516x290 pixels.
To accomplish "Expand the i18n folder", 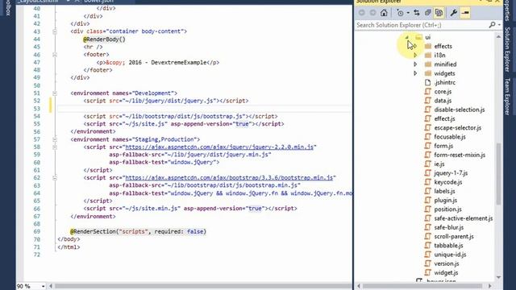I will click(415, 56).
